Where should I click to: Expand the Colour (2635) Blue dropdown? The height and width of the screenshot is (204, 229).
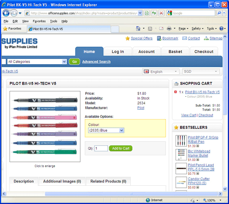pyautogui.click(x=106, y=130)
